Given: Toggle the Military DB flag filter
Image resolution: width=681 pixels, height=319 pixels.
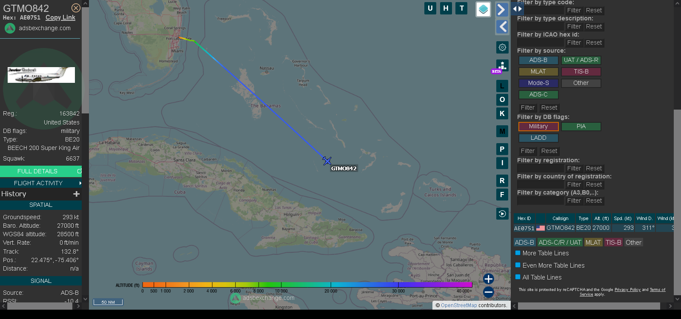Looking at the screenshot, I should coord(538,127).
